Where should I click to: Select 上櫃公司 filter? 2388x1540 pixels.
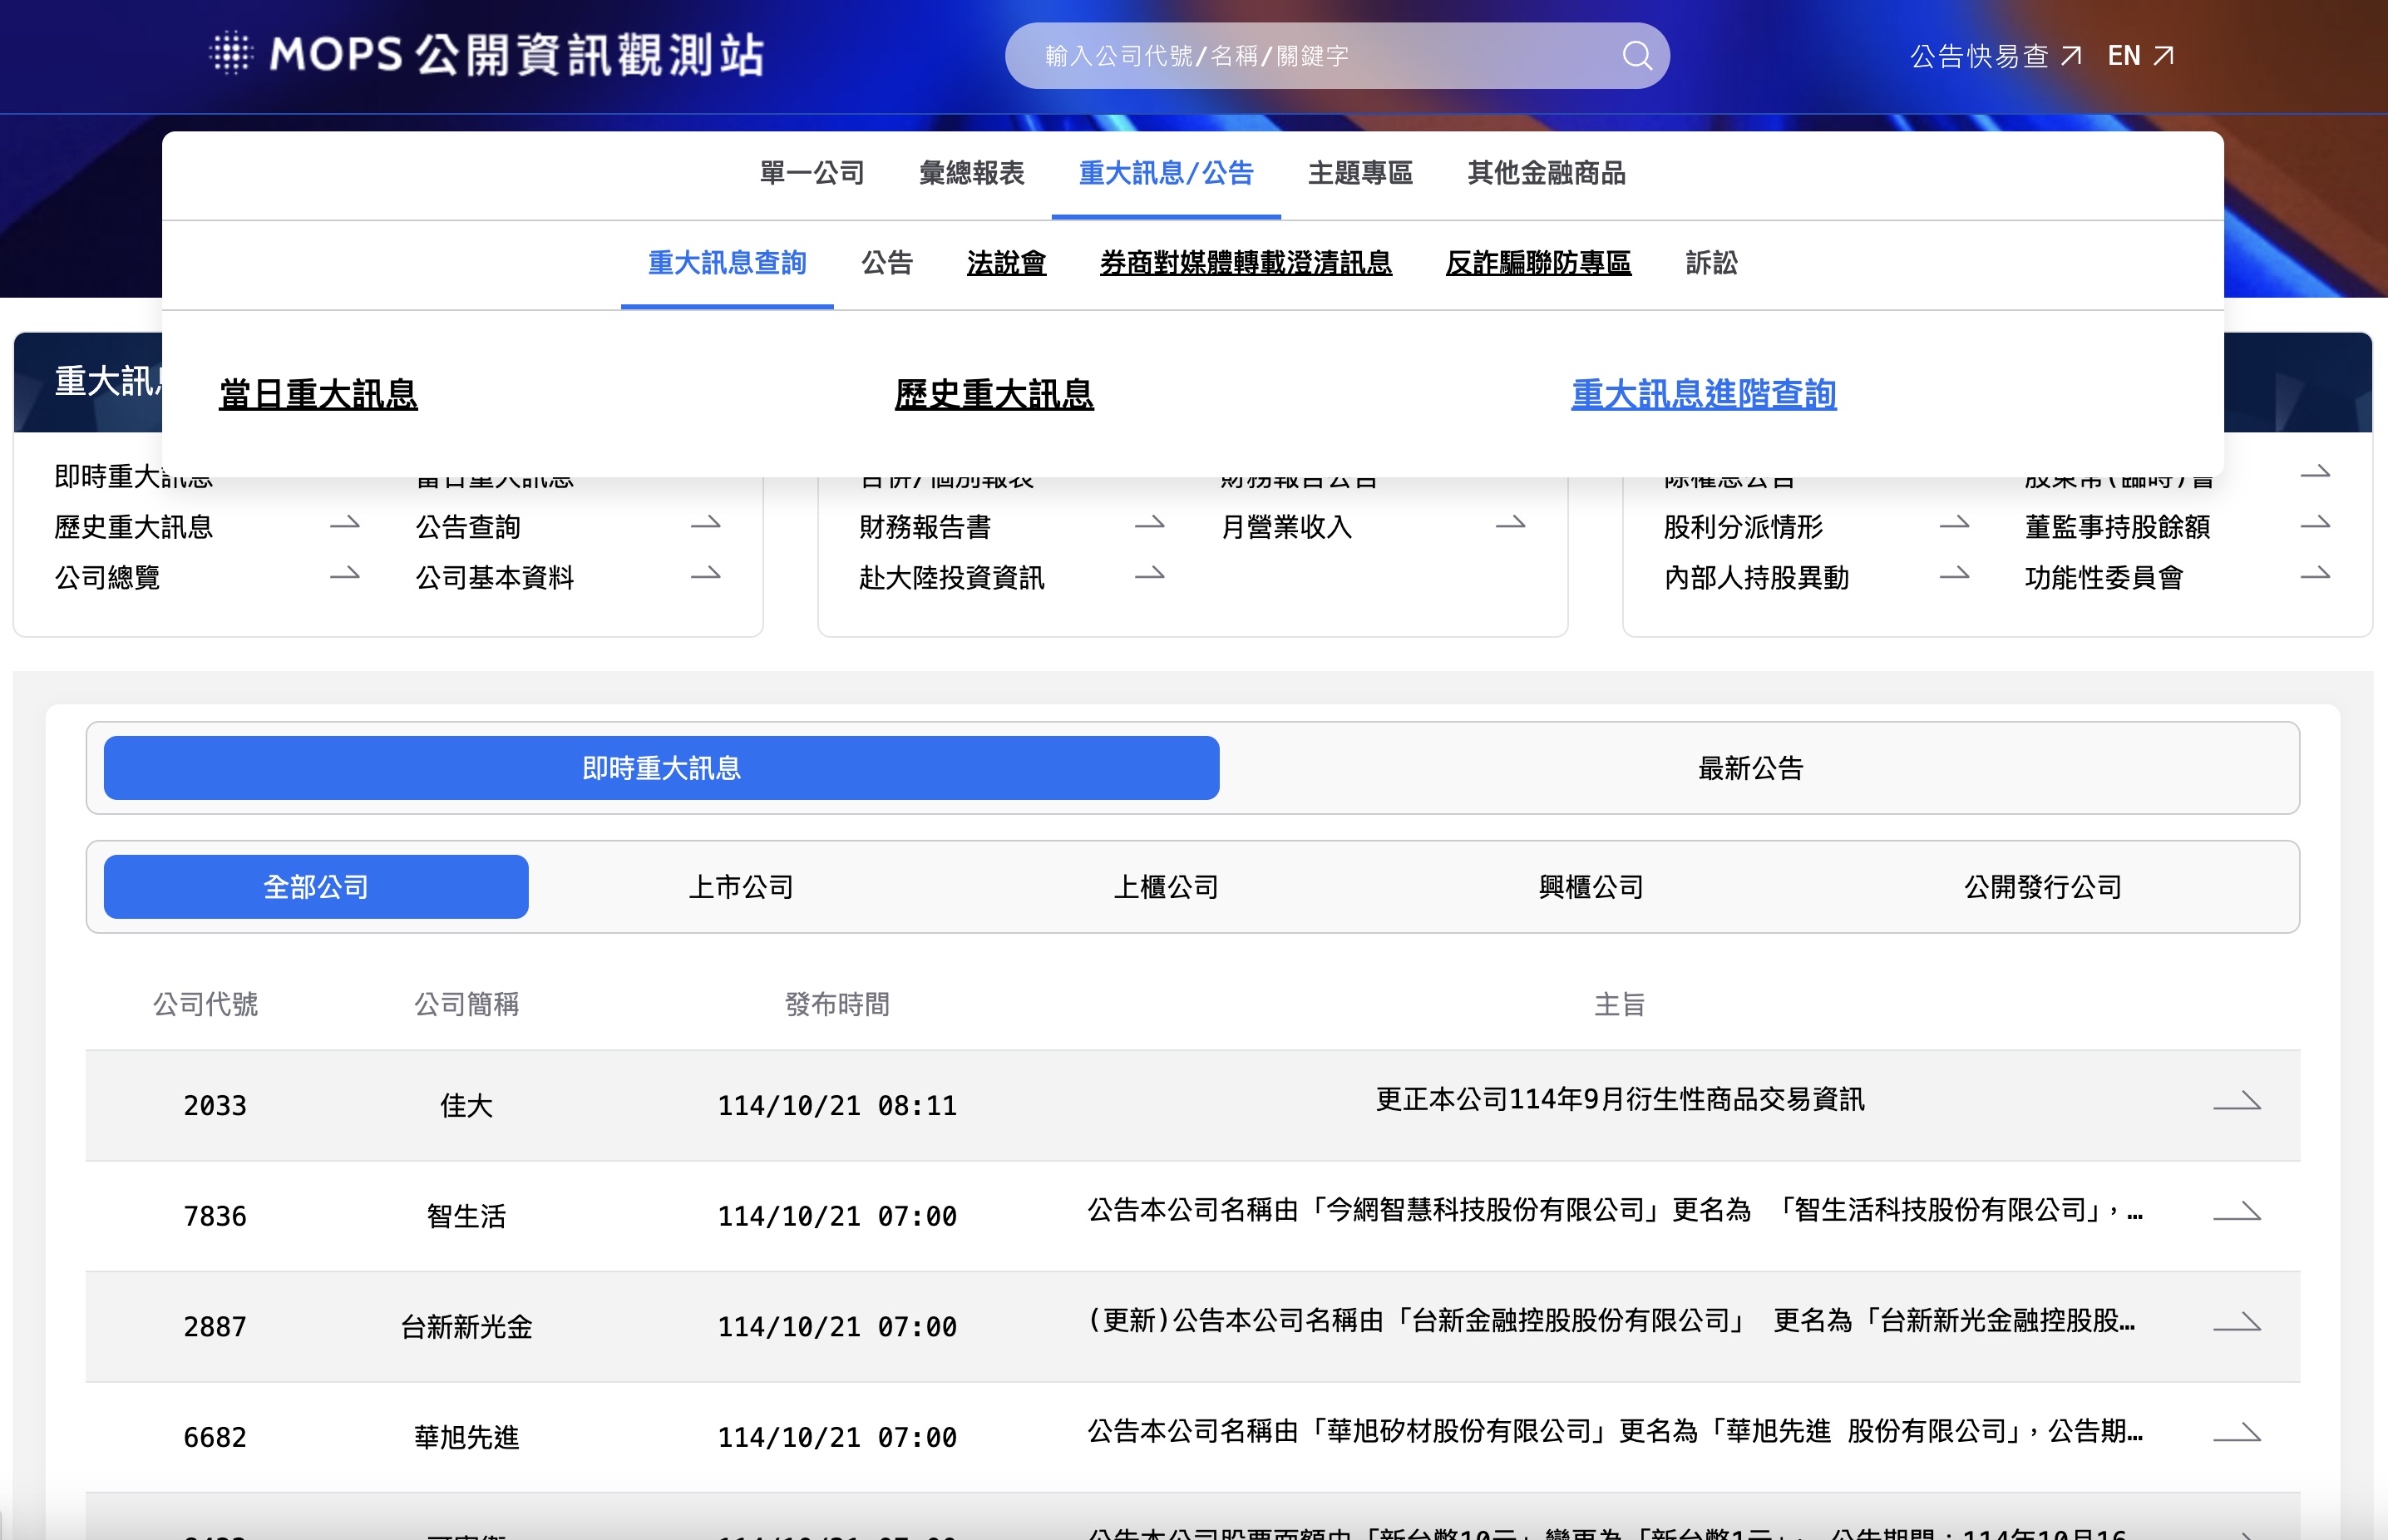click(1166, 887)
